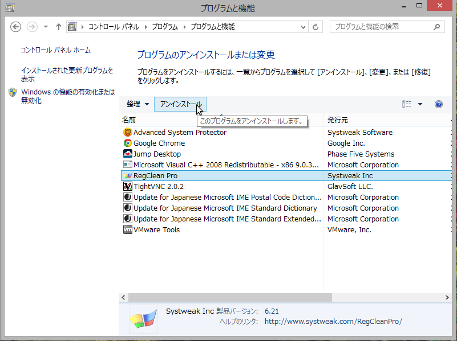Click the Windows features shield icon

pyautogui.click(x=13, y=92)
